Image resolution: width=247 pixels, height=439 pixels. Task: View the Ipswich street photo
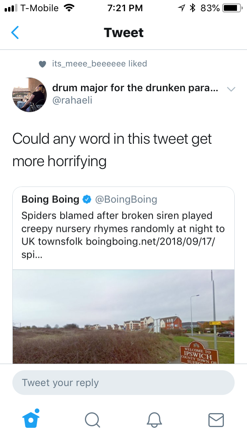click(x=123, y=316)
